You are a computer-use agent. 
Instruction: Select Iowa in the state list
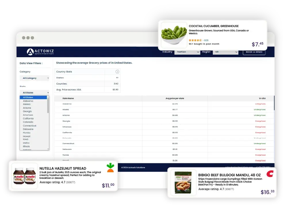26,139
